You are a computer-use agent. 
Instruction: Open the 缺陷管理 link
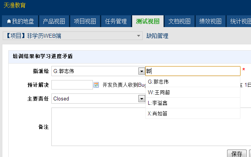tap(157, 36)
